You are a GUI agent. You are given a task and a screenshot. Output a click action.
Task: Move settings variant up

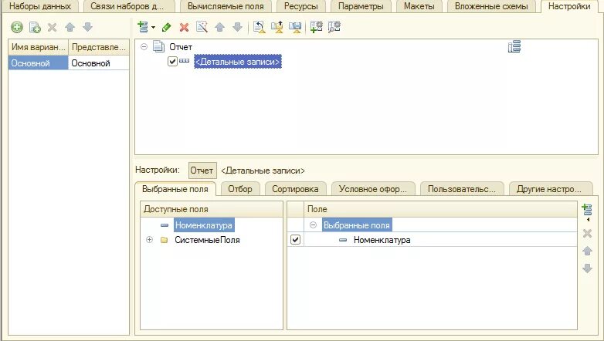click(70, 27)
